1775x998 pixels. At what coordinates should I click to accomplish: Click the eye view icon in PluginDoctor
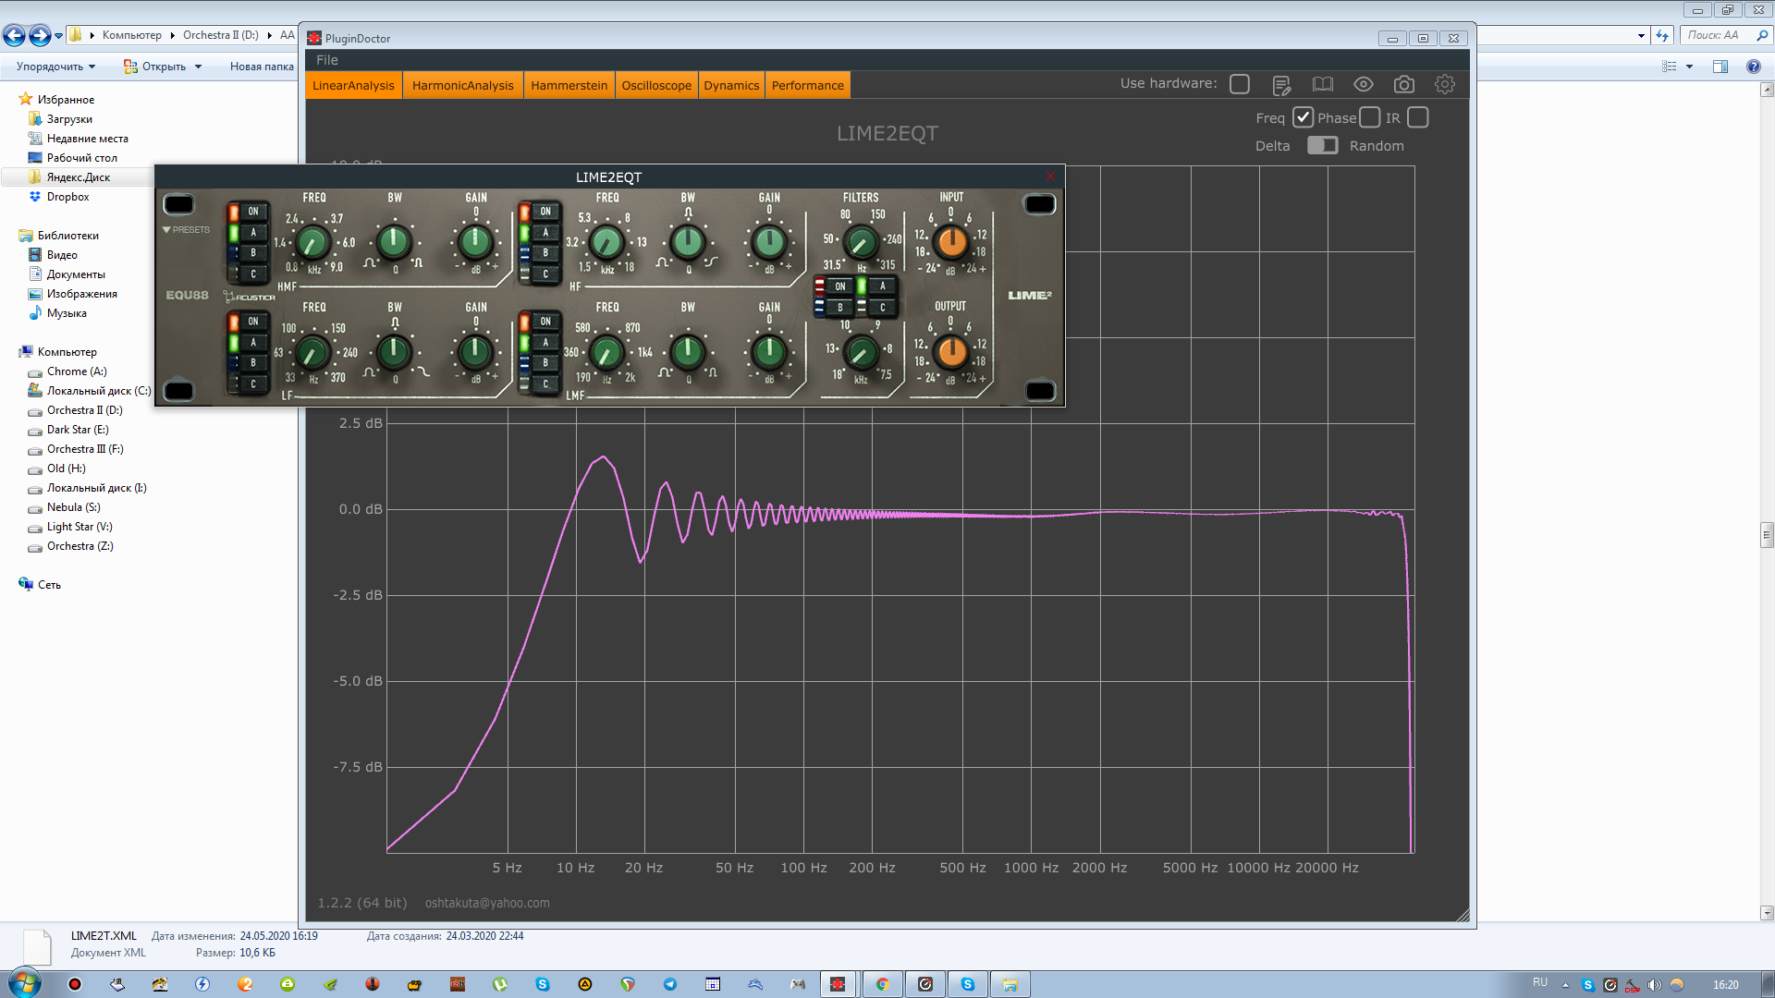coord(1364,84)
